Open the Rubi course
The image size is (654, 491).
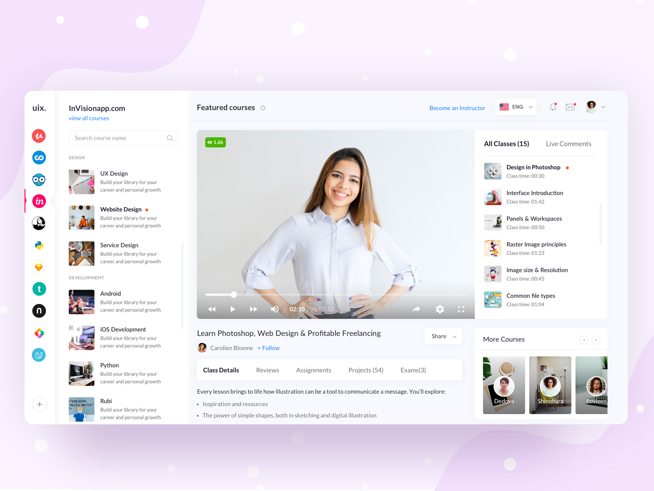click(123, 409)
